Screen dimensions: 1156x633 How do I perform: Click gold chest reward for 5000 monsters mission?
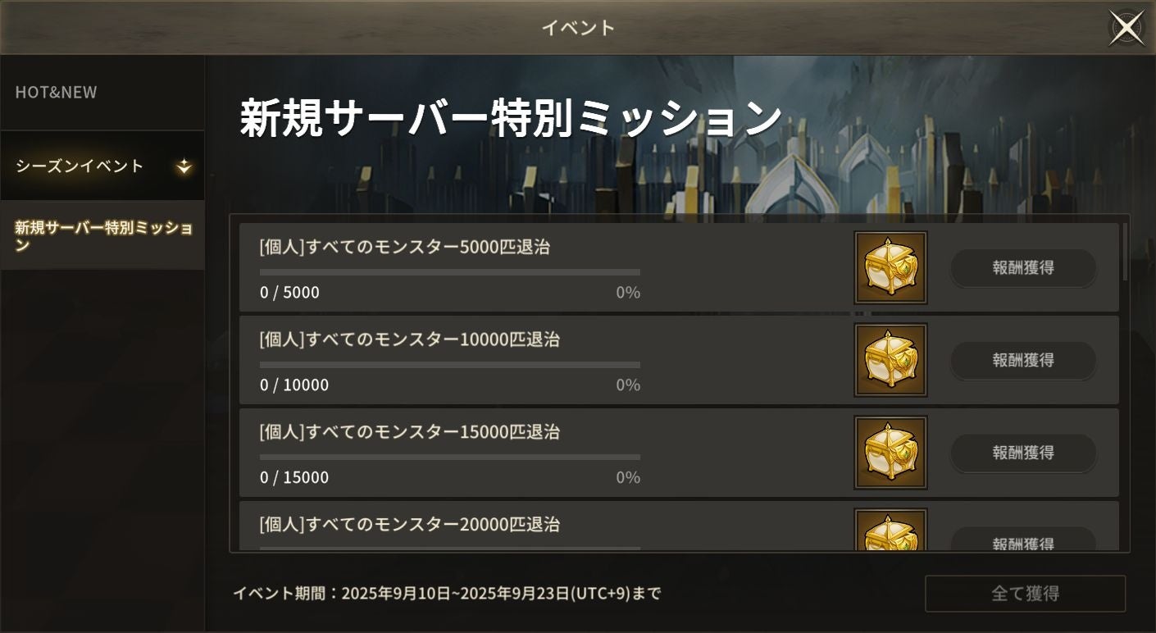(x=890, y=267)
